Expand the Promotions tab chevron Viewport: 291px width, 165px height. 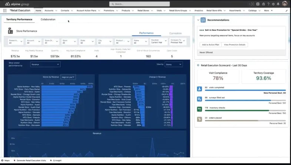(x=117, y=11)
